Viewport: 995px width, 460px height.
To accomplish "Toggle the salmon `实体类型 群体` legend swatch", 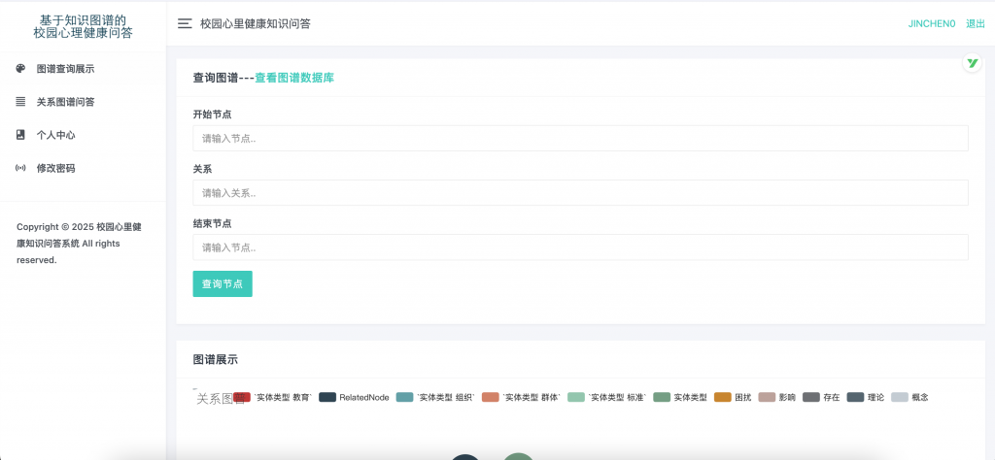I will point(491,397).
